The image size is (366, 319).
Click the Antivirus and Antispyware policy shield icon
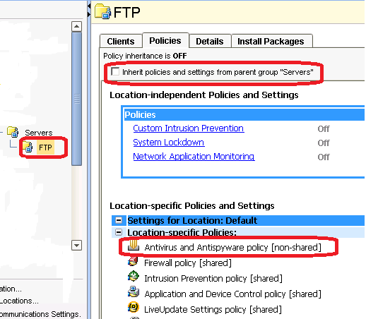coord(134,246)
